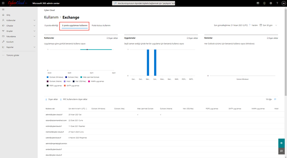Click Dışarı aktar above the user table

point(52,99)
